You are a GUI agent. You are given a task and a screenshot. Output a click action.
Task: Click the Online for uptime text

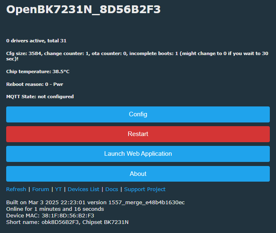click(x=55, y=209)
